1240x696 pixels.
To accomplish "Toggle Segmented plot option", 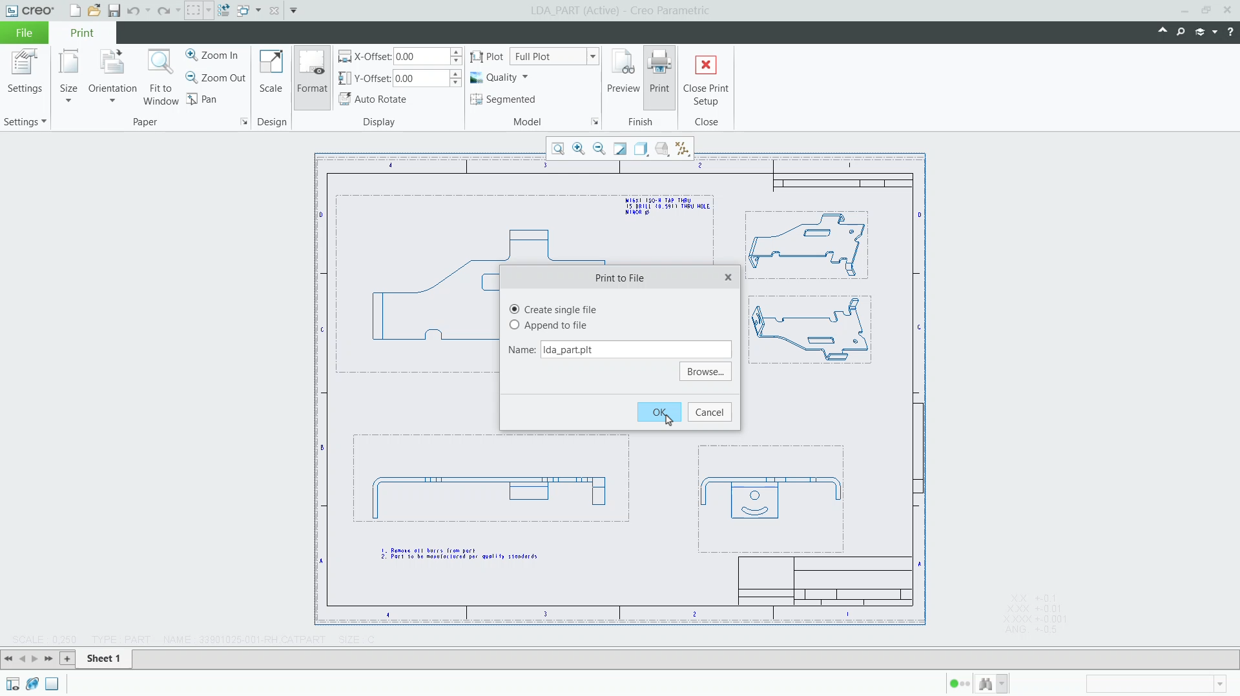I will [x=502, y=99].
